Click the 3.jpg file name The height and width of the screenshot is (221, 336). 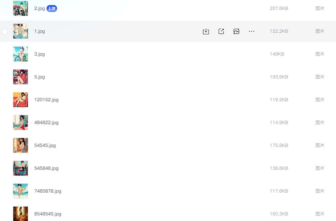[39, 54]
